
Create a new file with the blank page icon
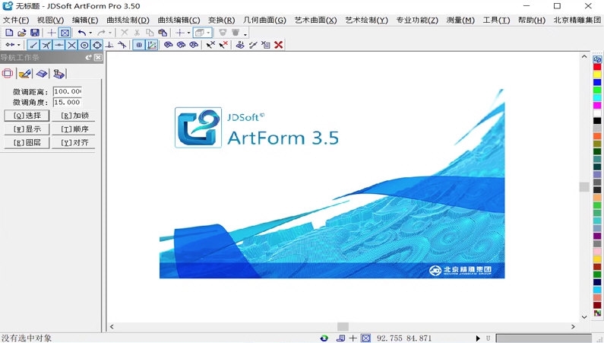click(x=9, y=33)
